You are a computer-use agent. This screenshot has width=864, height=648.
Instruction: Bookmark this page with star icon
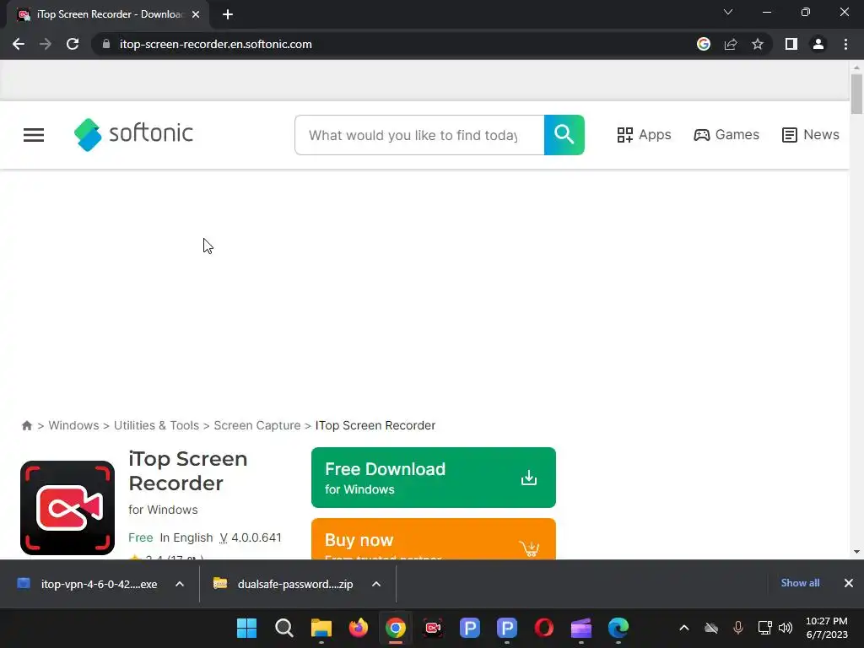point(758,44)
